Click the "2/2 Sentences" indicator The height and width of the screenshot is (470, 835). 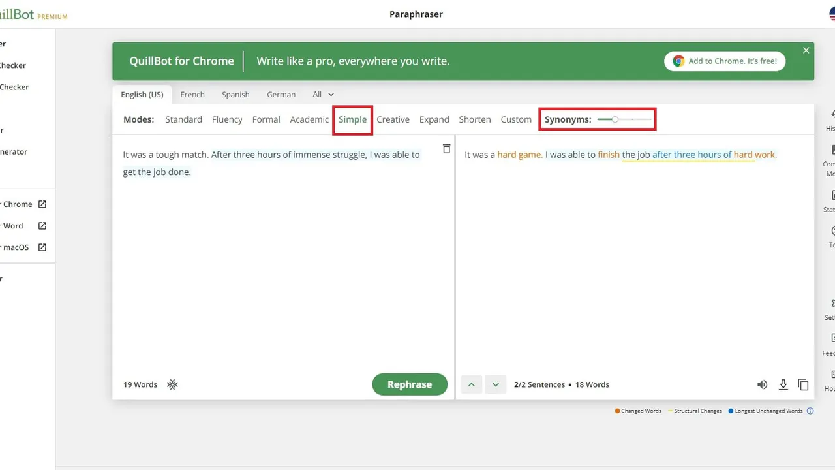click(539, 384)
